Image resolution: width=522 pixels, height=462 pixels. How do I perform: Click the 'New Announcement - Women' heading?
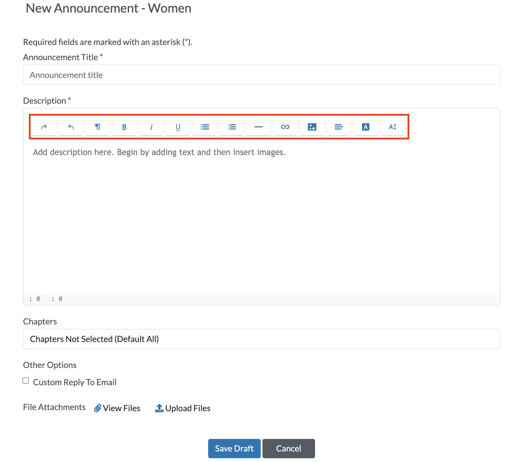[109, 8]
